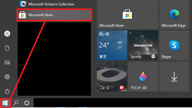Launch the Skype tile

(174, 45)
